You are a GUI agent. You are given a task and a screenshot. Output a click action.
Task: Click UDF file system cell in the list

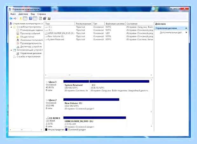[x=108, y=33]
